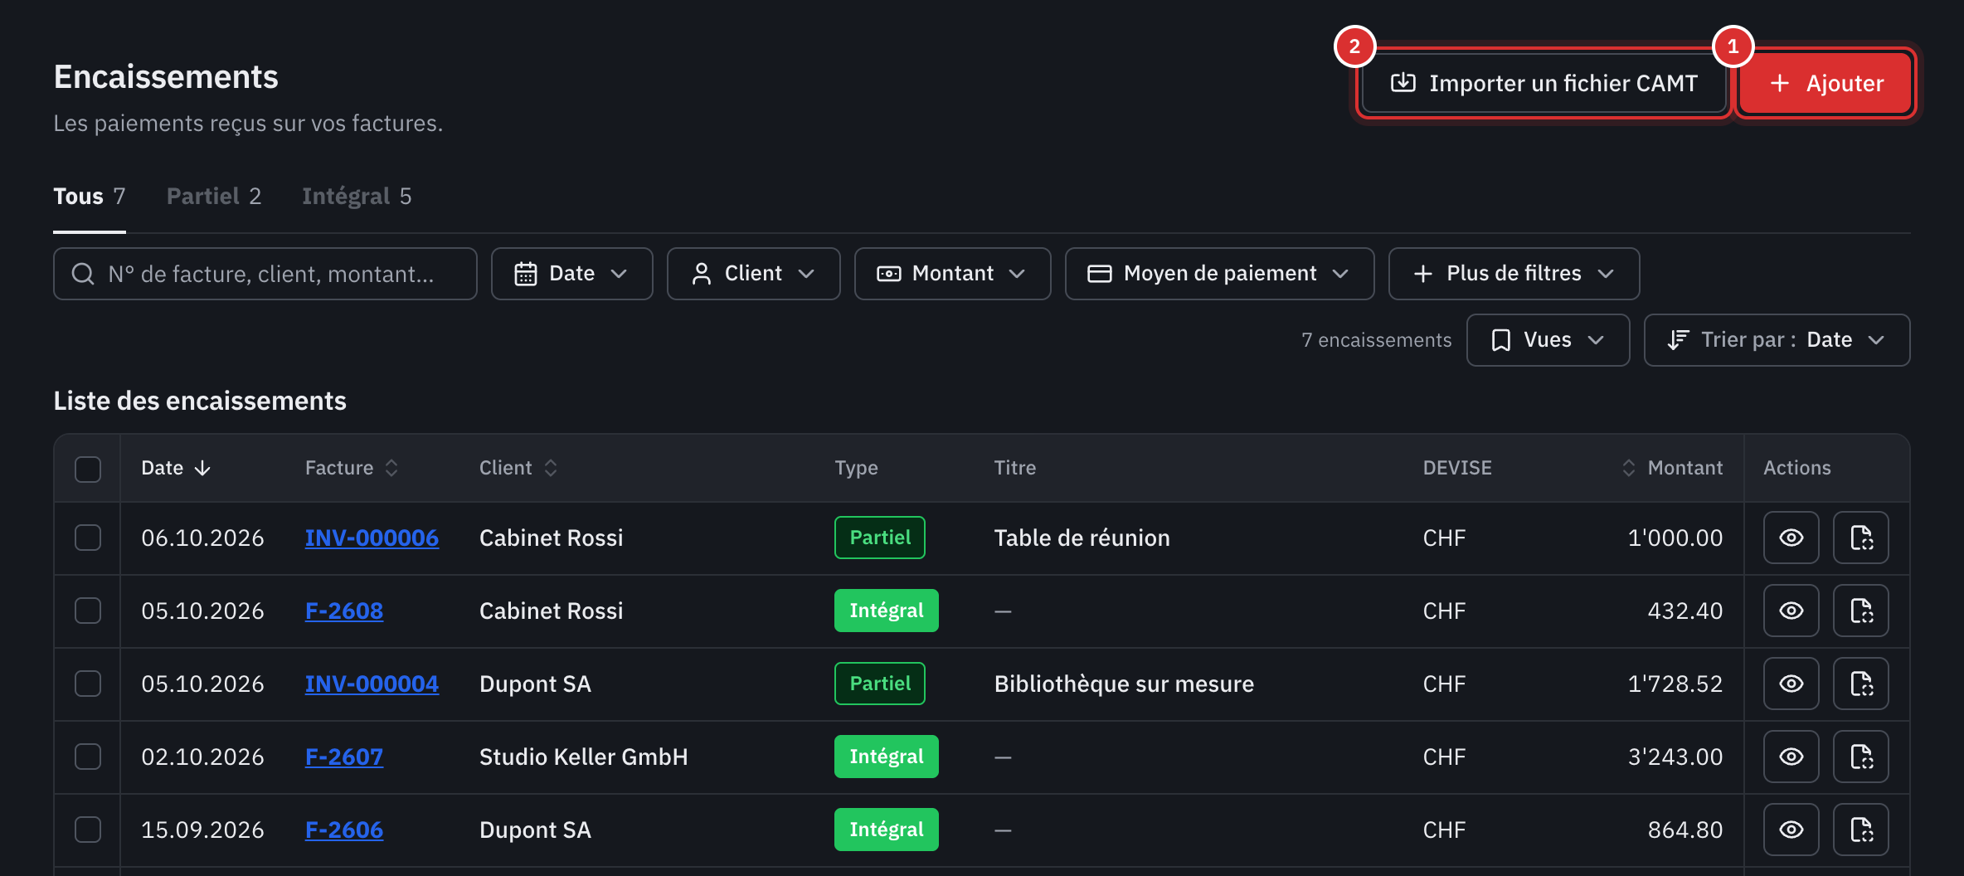Open the Moyen de paiement filter dropdown
1964x876 pixels.
pos(1219,274)
